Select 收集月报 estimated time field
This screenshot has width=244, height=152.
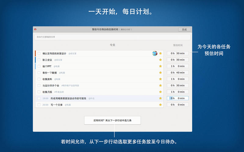(x=178, y=92)
